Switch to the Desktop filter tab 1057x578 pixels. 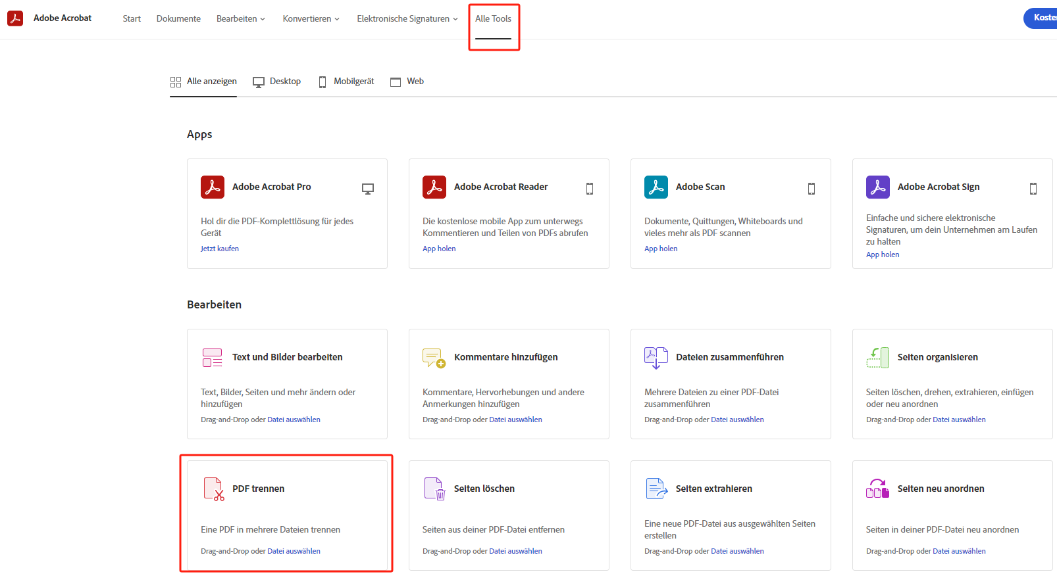277,82
